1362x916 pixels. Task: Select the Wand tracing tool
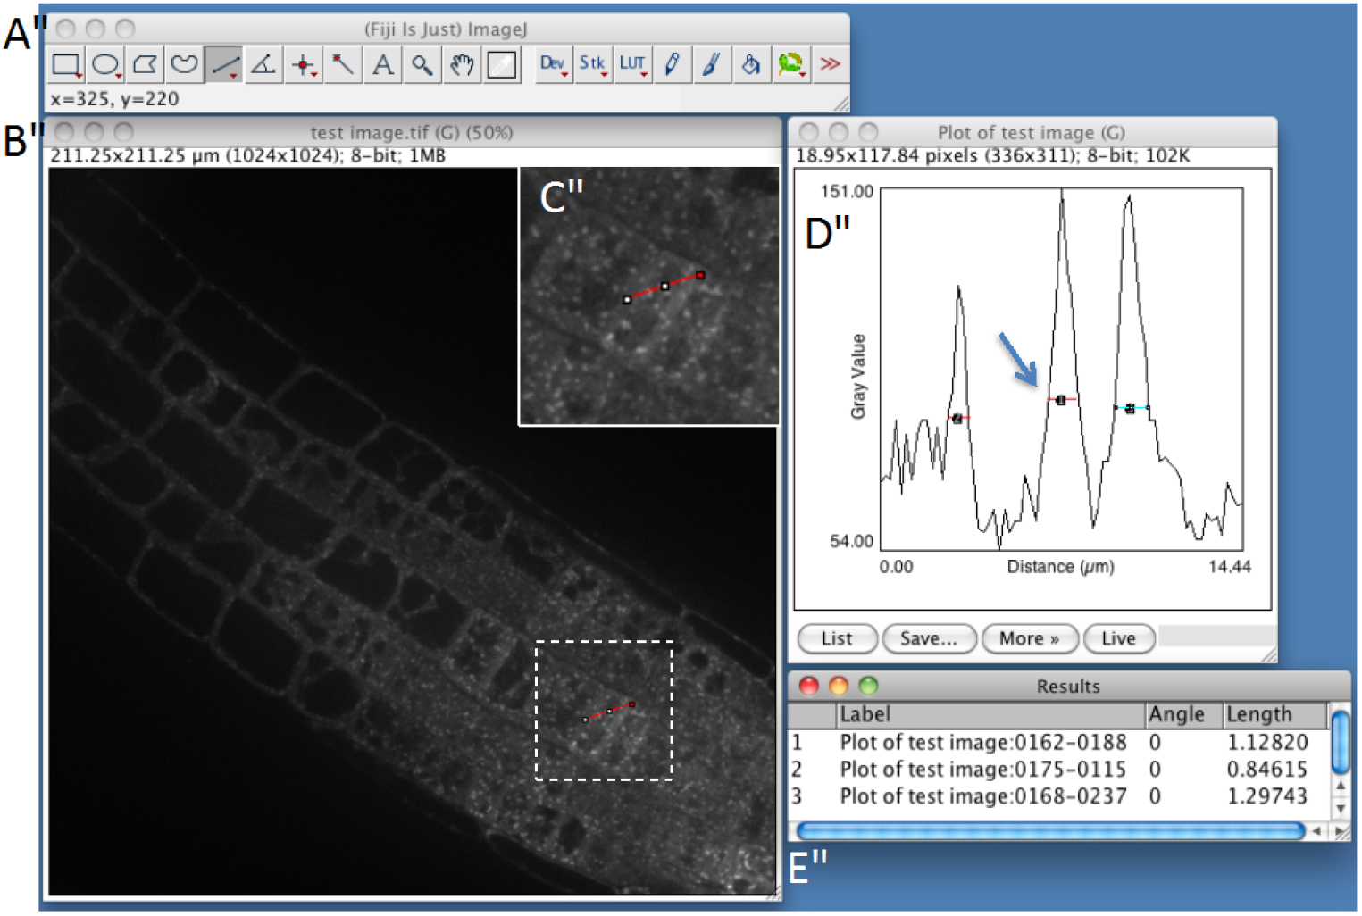point(342,64)
